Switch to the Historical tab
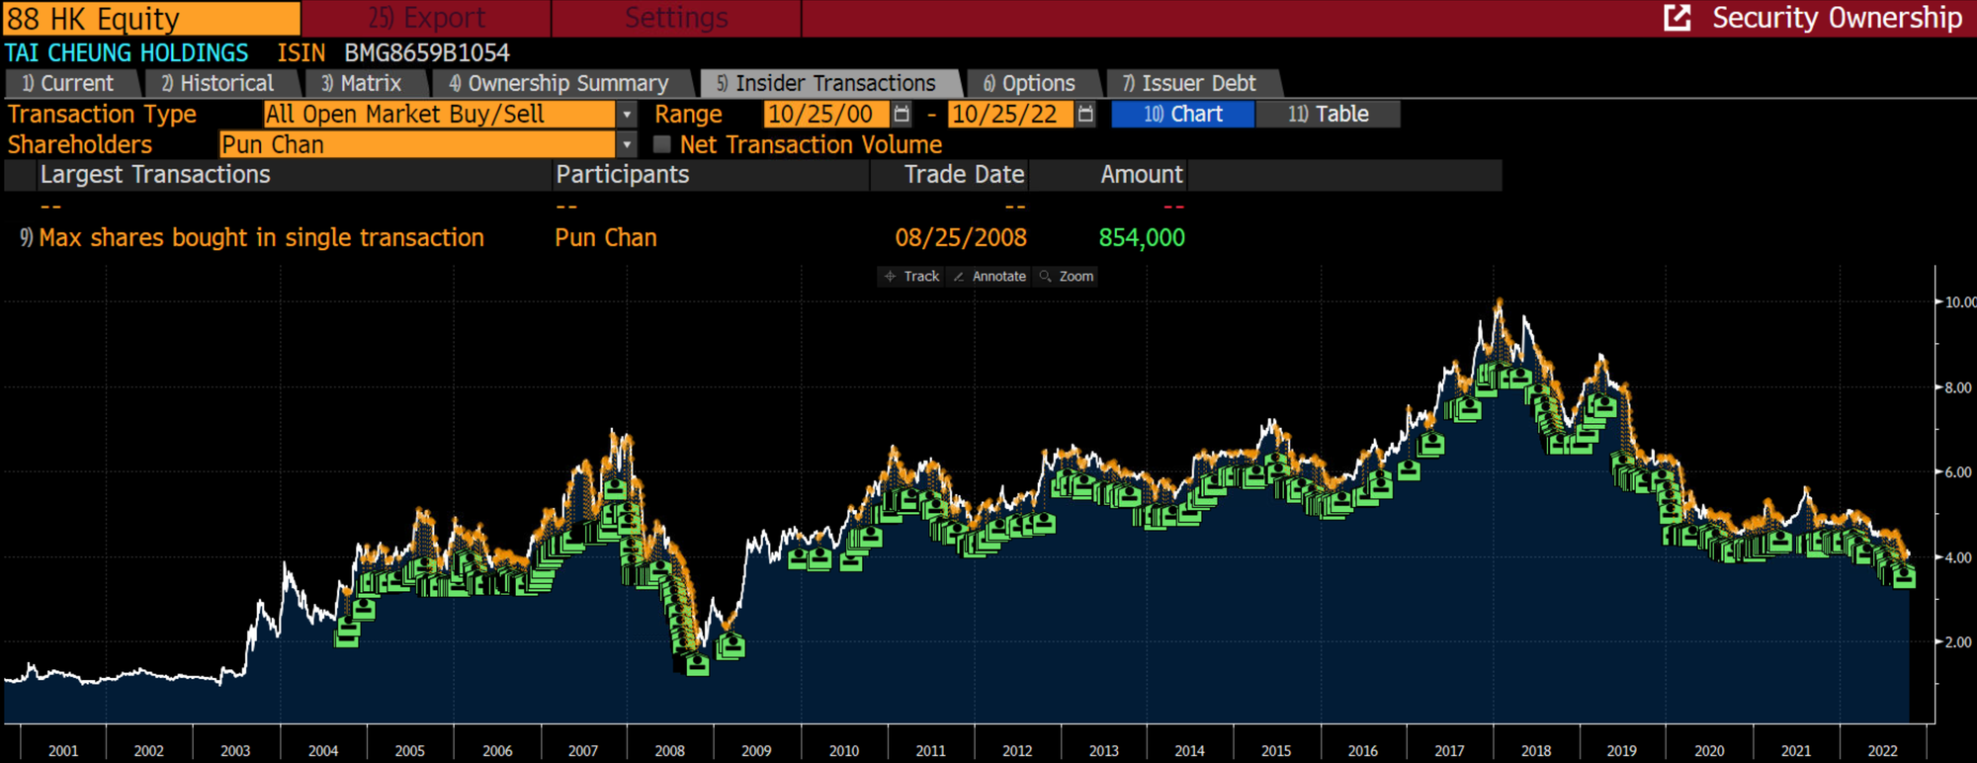 [x=217, y=84]
